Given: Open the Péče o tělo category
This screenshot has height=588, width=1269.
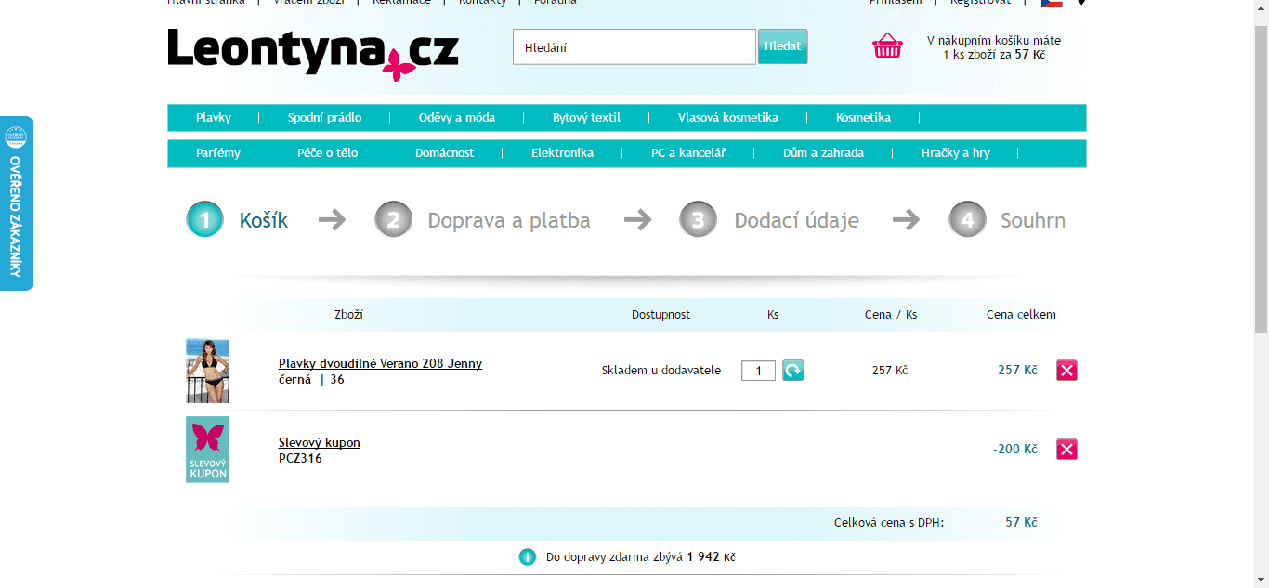Looking at the screenshot, I should coord(328,153).
